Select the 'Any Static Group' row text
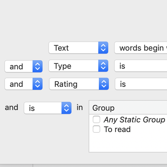167x167 pixels. pos(134,120)
